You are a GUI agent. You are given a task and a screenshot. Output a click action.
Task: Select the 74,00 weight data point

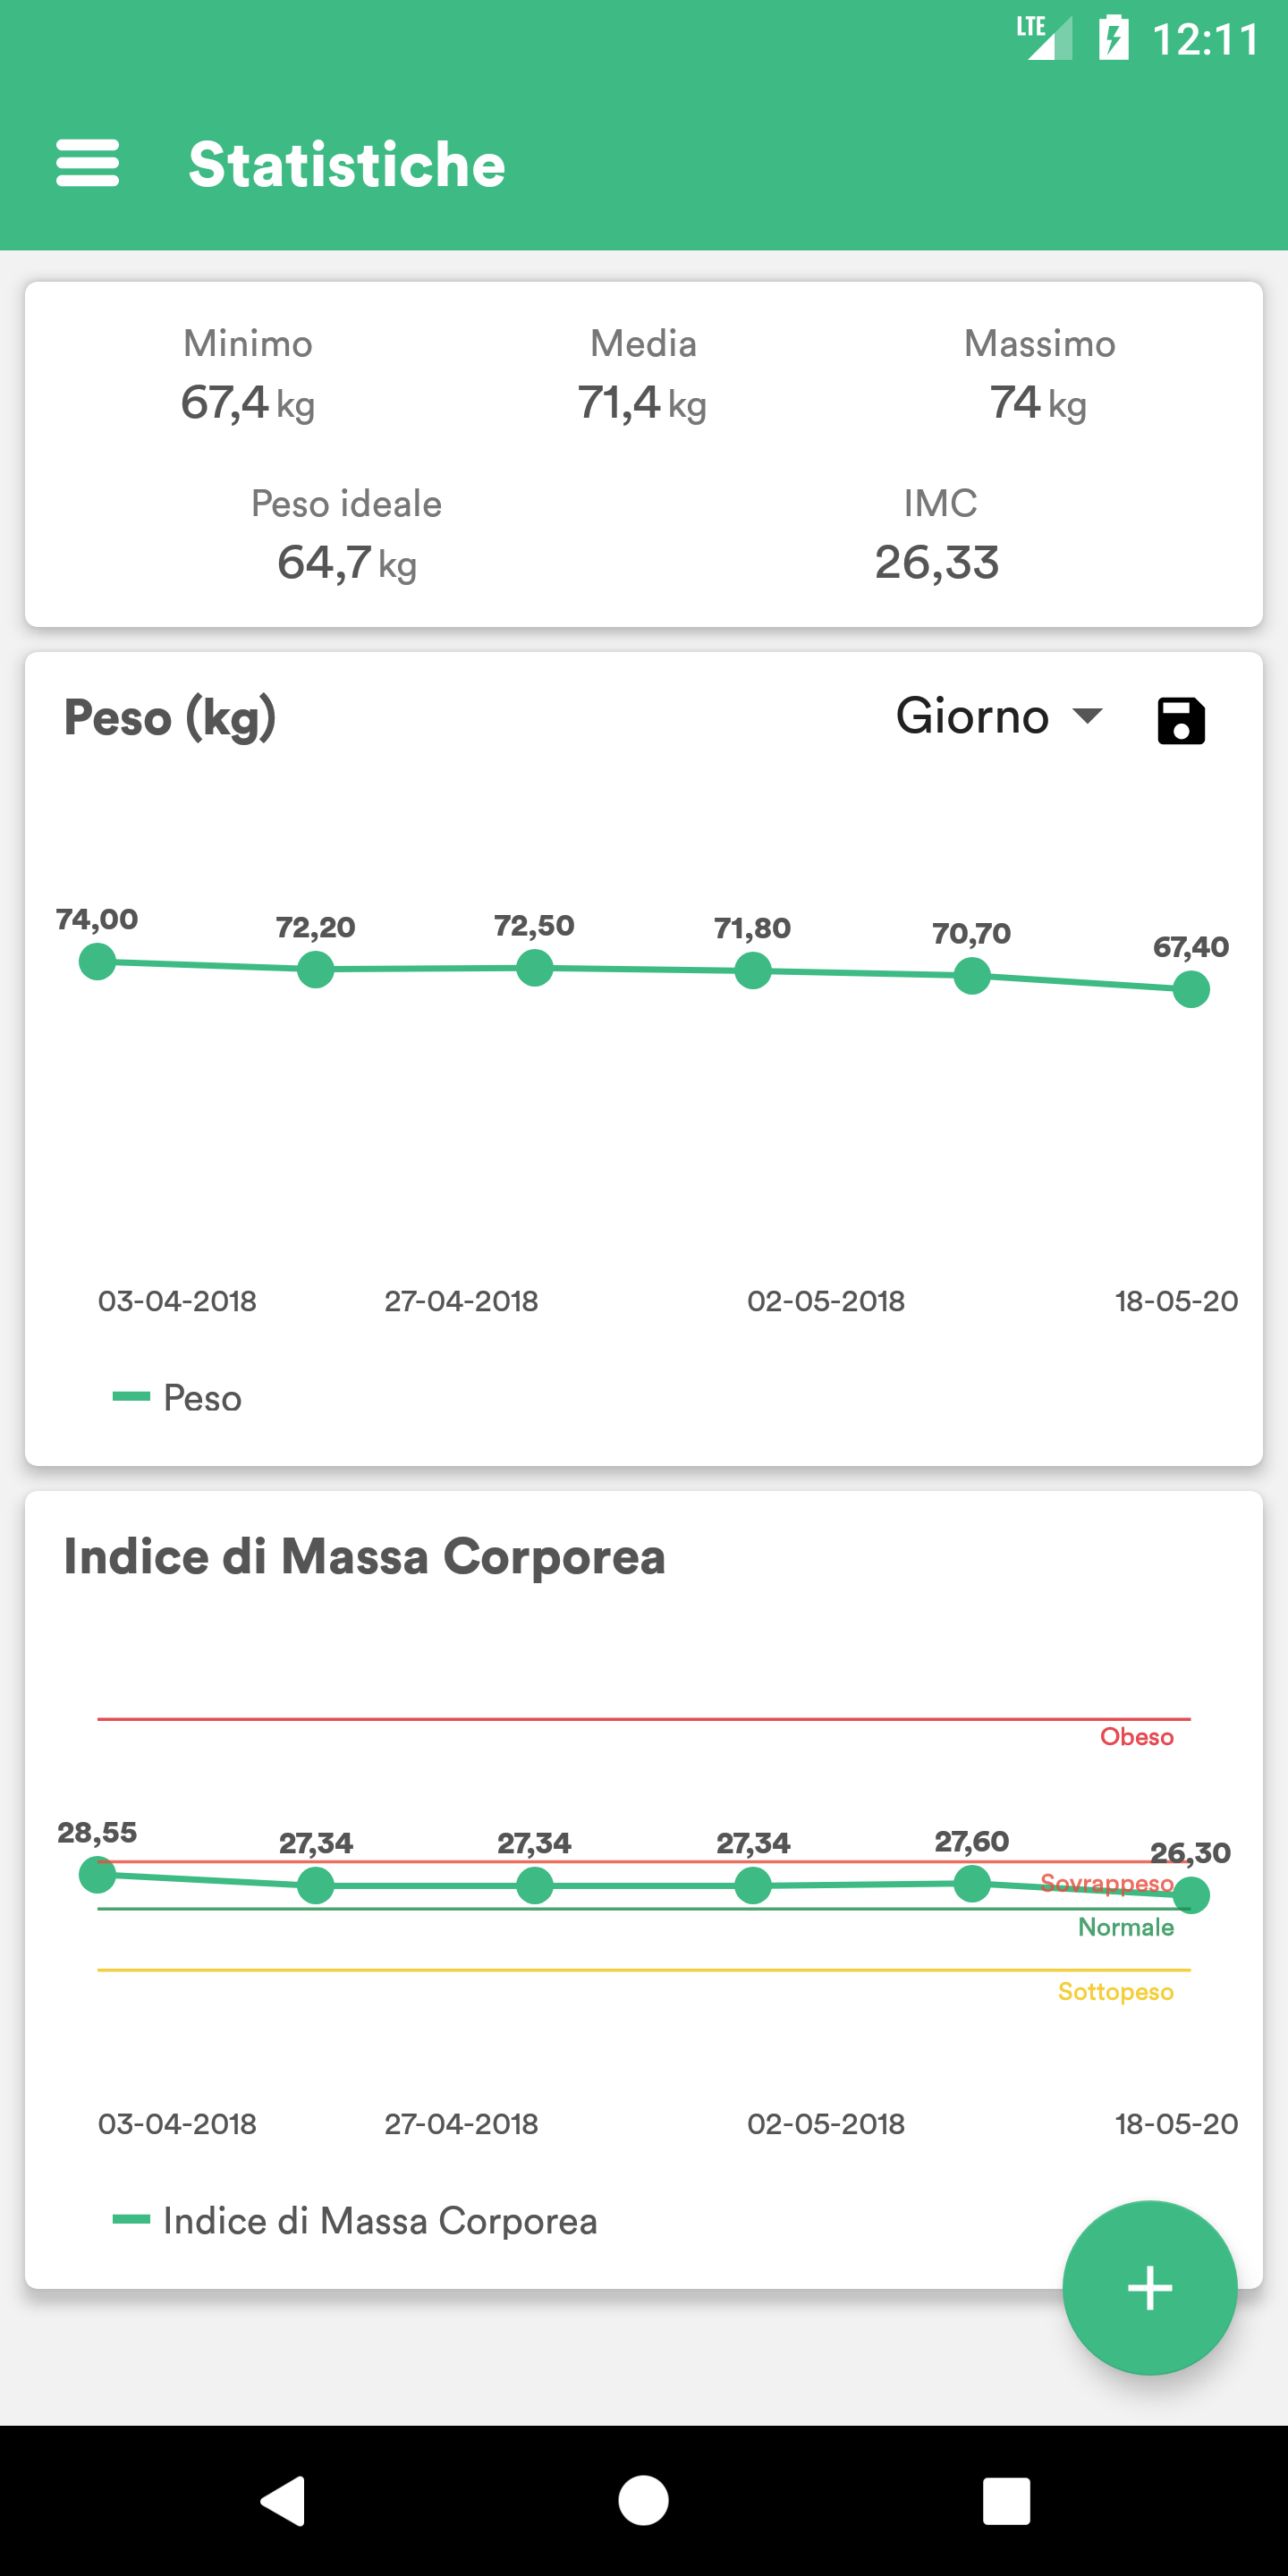97,962
